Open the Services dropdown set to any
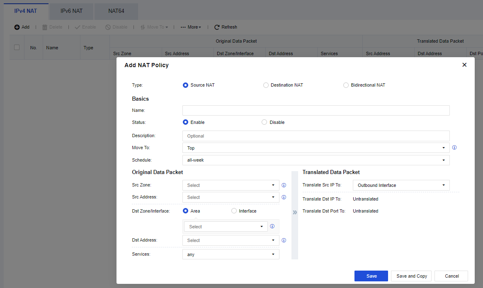The width and height of the screenshot is (483, 288). click(231, 254)
